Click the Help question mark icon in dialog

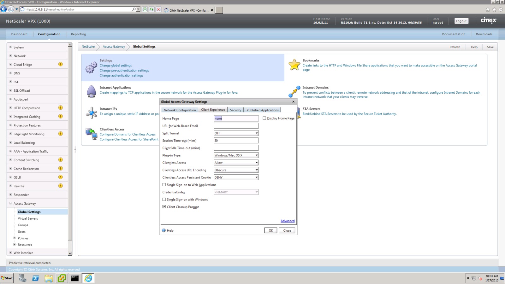click(x=164, y=230)
